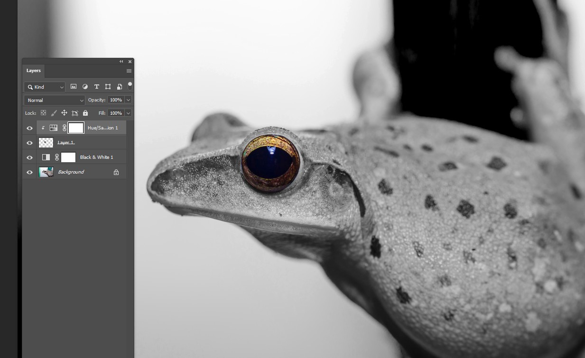Select the Layer 1 thumbnail
Viewport: 585px width, 358px height.
(x=46, y=143)
